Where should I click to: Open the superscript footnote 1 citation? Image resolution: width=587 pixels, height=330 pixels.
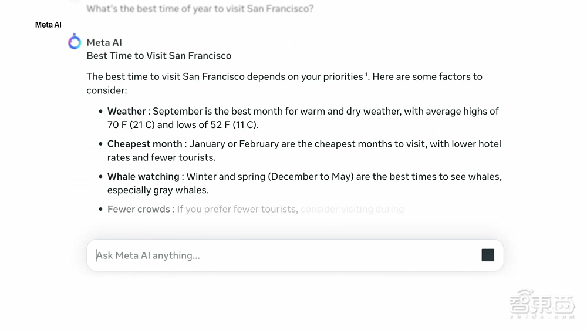click(367, 74)
